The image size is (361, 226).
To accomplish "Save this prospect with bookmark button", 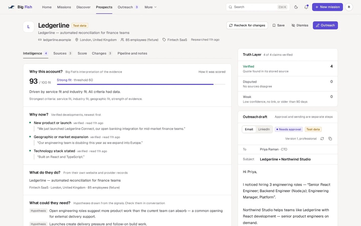I will [x=279, y=25].
